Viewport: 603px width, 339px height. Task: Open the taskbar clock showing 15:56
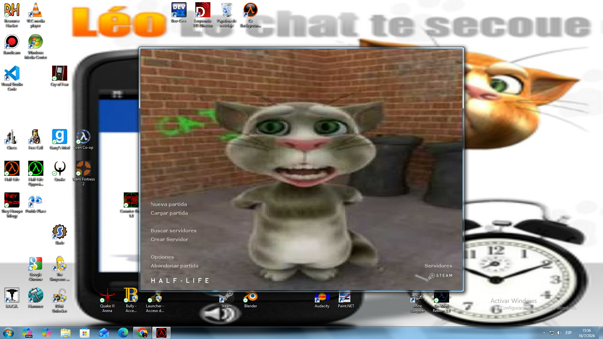coord(586,333)
